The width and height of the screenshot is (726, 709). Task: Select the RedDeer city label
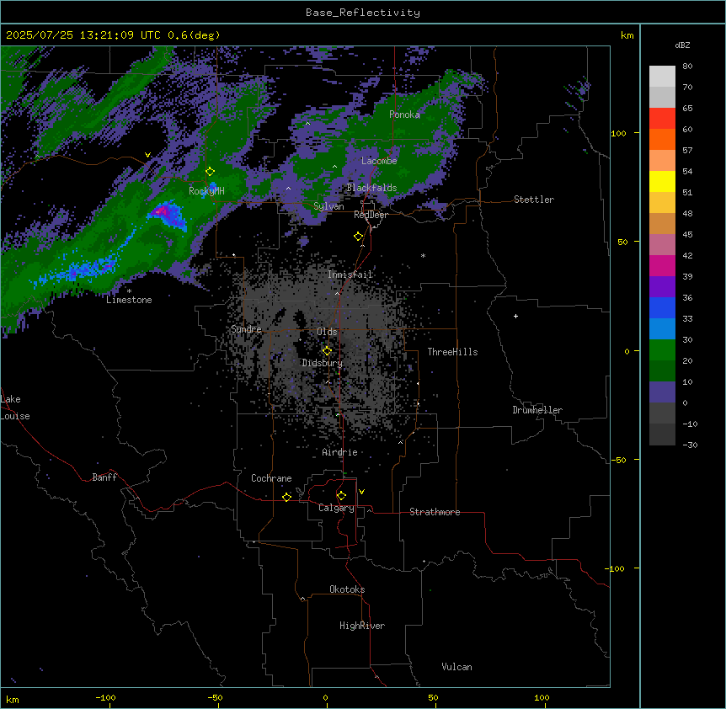pyautogui.click(x=371, y=215)
